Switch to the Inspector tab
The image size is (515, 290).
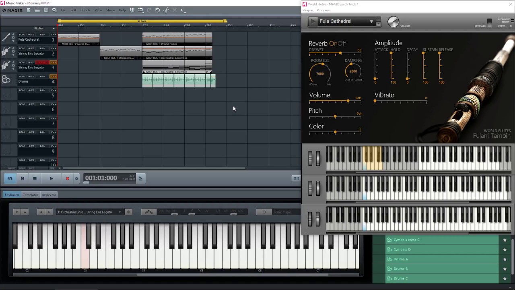click(49, 195)
